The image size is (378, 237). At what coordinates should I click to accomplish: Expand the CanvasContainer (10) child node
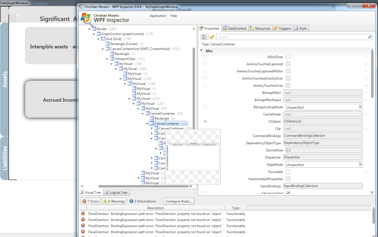coord(152,128)
